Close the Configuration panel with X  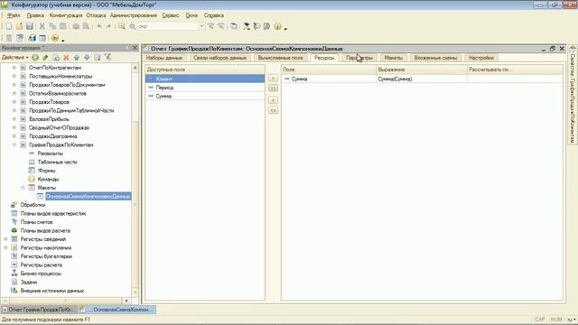point(135,48)
